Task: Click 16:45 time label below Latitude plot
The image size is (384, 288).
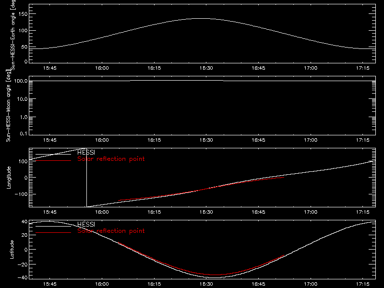Action: pos(258,284)
